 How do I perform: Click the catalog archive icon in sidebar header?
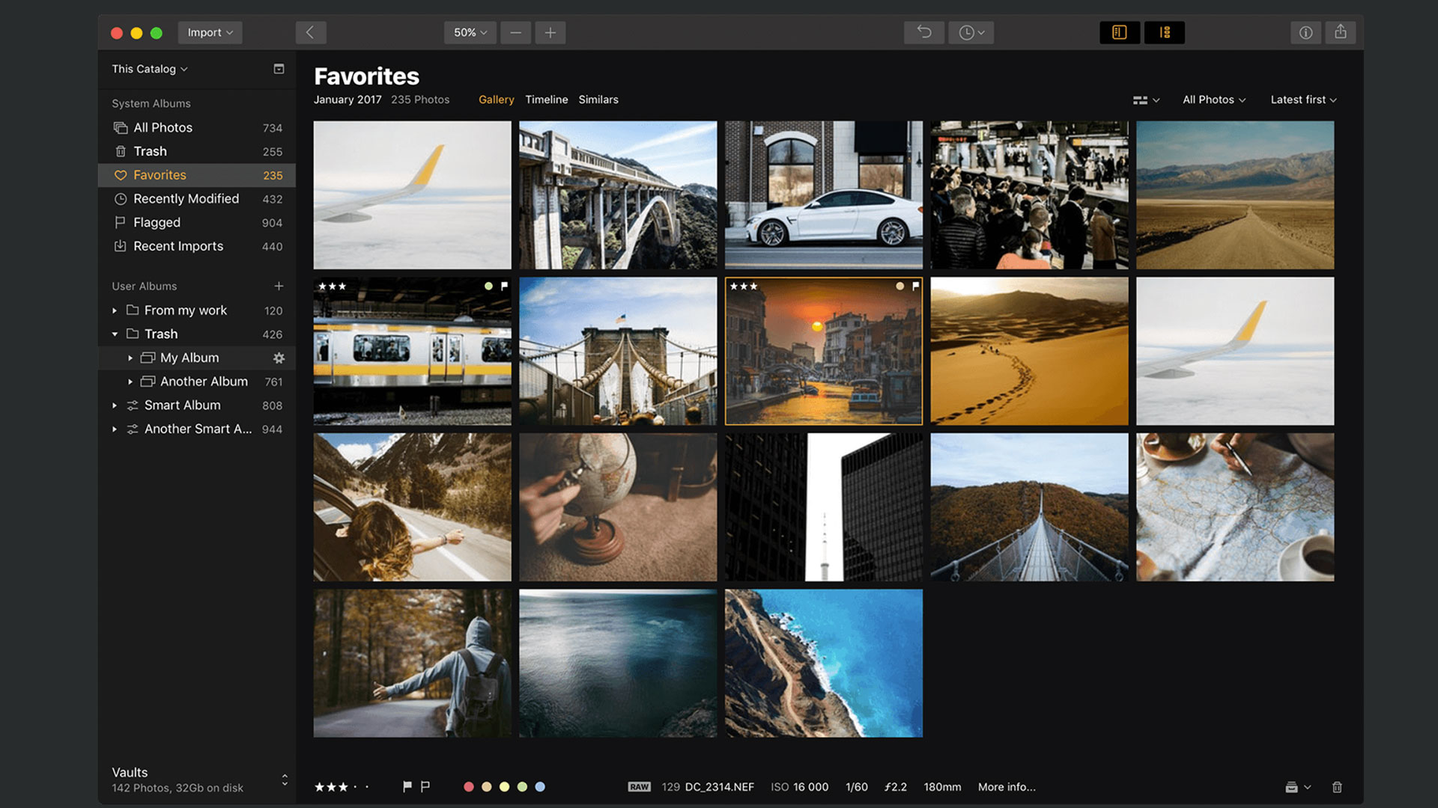(x=279, y=69)
